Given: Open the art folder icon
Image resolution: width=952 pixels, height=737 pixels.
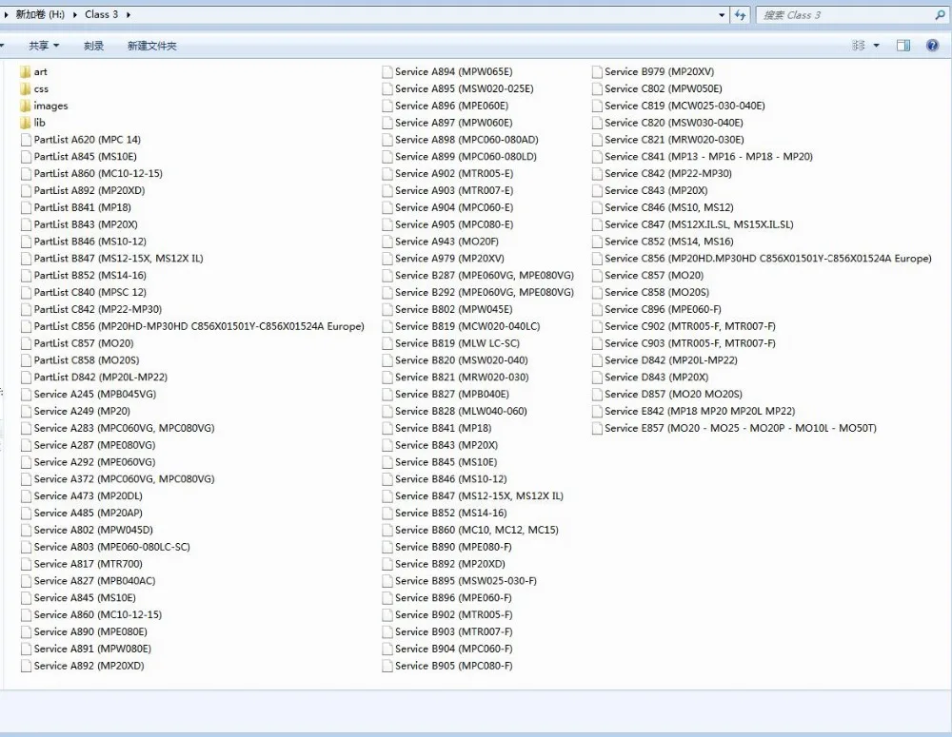Looking at the screenshot, I should [26, 71].
